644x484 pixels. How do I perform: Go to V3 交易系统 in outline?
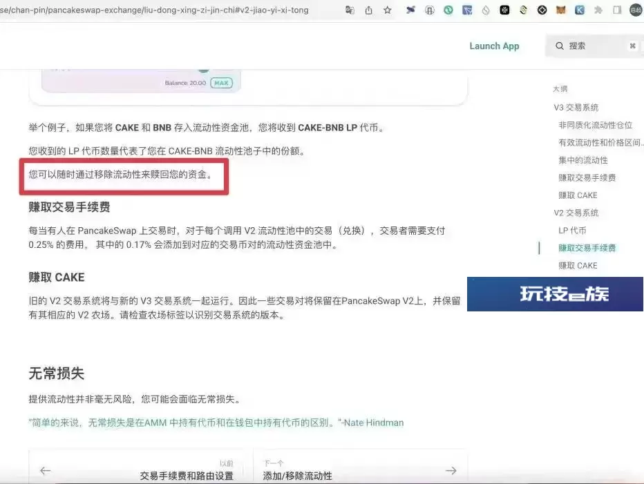point(576,108)
